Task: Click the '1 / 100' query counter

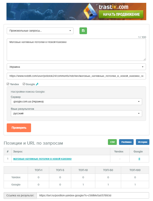Action: pos(142,37)
